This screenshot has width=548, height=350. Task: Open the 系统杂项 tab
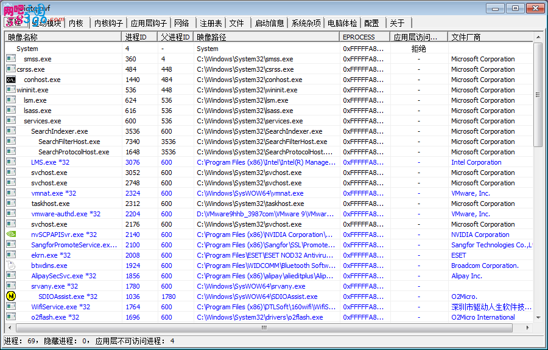[x=306, y=23]
